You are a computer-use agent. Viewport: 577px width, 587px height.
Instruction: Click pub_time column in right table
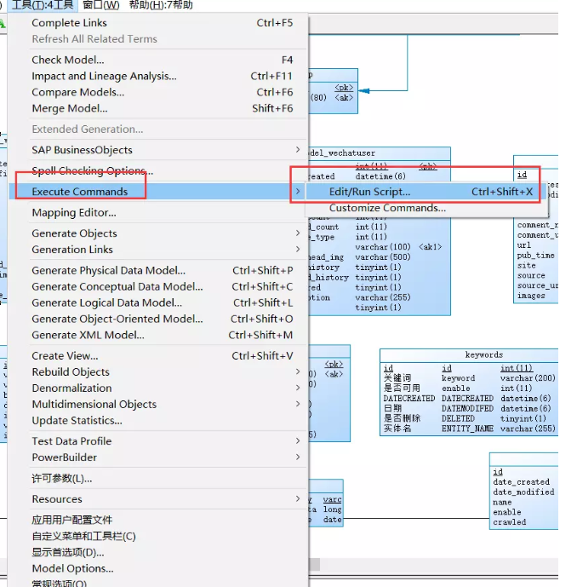click(535, 256)
